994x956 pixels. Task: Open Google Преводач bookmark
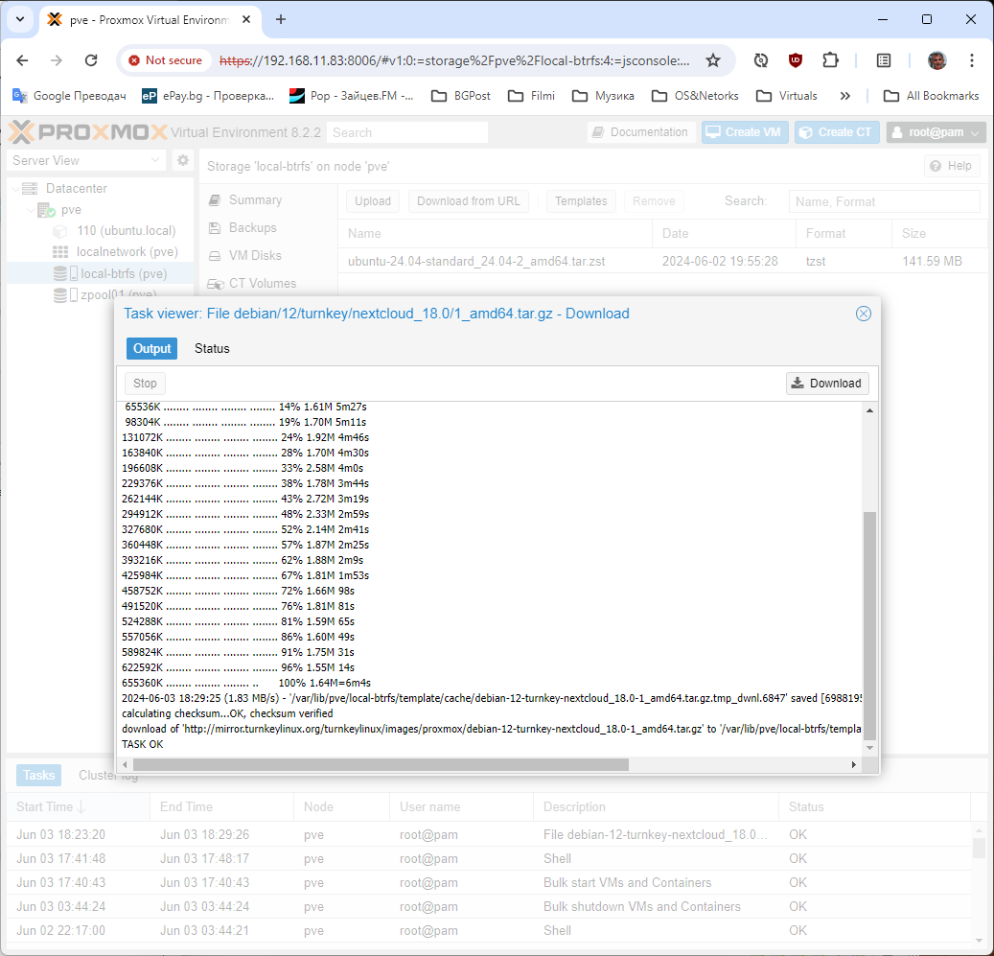click(x=69, y=96)
